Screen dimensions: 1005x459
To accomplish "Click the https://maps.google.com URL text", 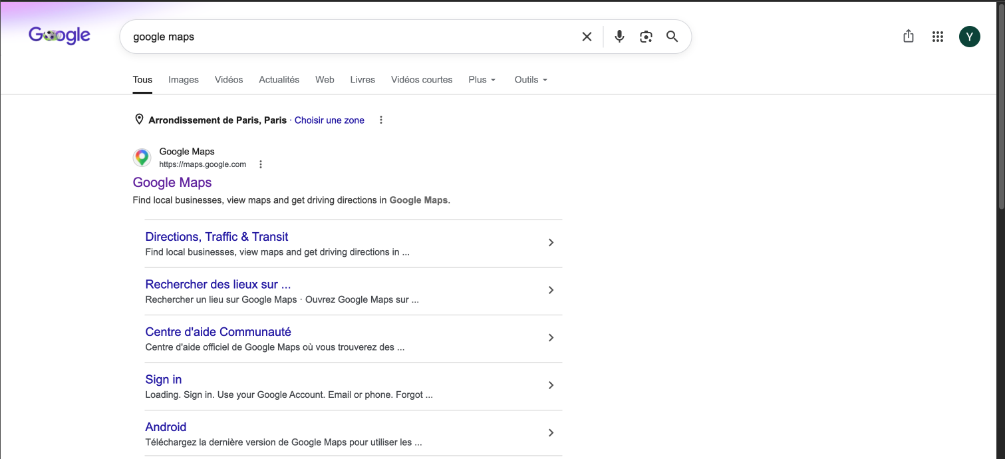I will [203, 164].
